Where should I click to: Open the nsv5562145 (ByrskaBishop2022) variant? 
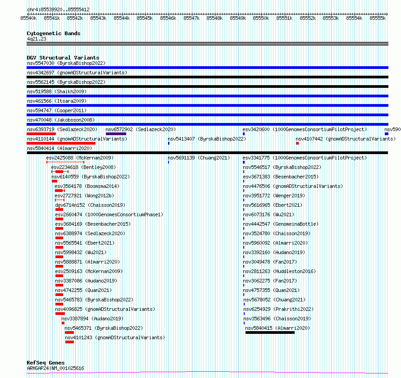(66, 82)
